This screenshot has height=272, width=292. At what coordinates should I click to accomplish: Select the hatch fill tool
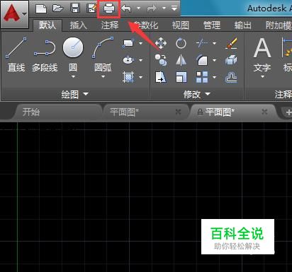128,77
